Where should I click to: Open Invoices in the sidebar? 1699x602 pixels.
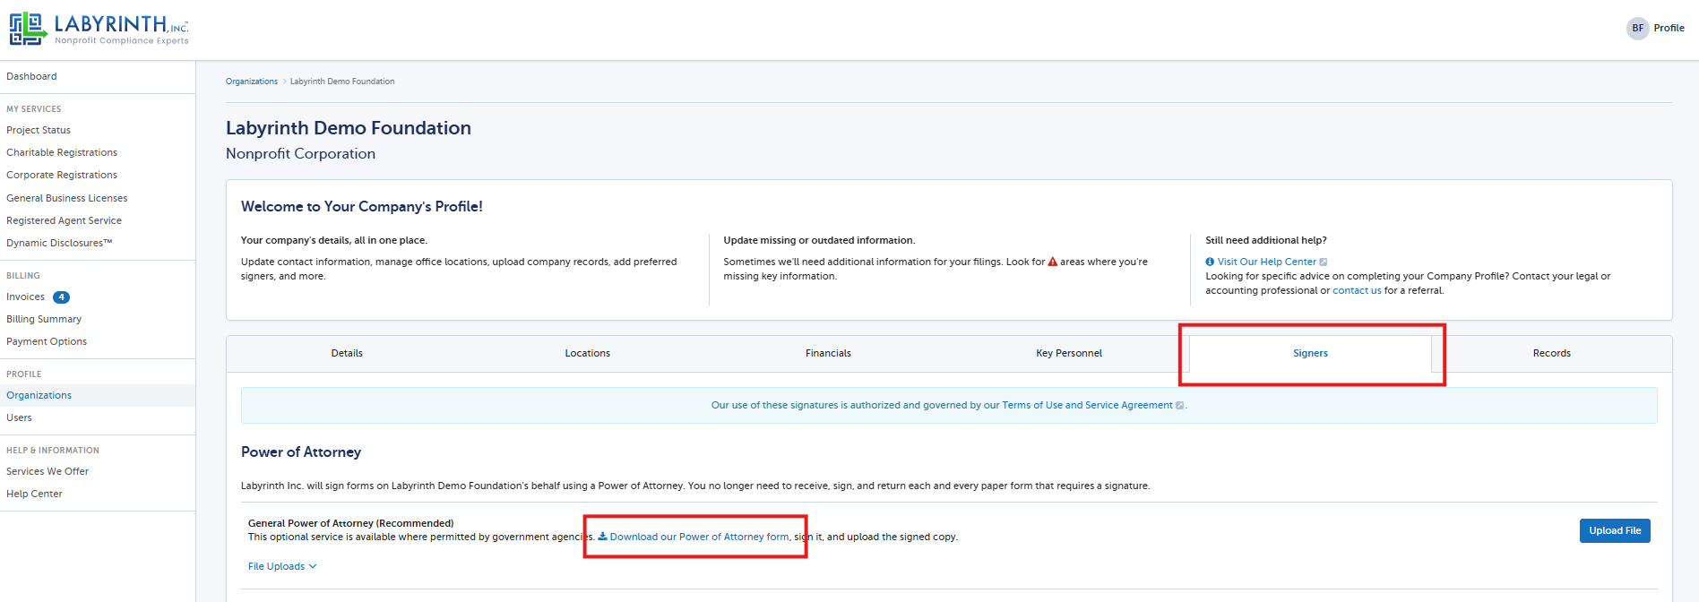[25, 297]
